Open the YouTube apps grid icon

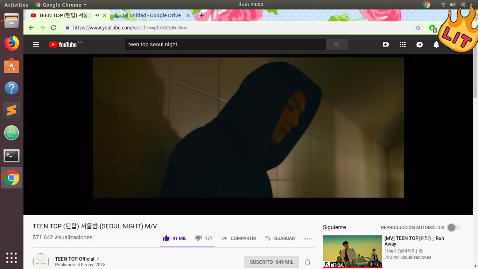pyautogui.click(x=403, y=44)
